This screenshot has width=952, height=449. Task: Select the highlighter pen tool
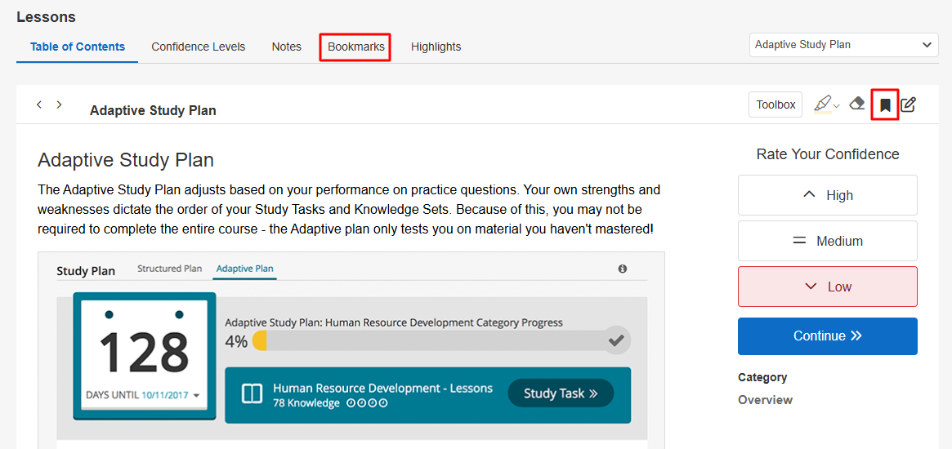[x=822, y=104]
